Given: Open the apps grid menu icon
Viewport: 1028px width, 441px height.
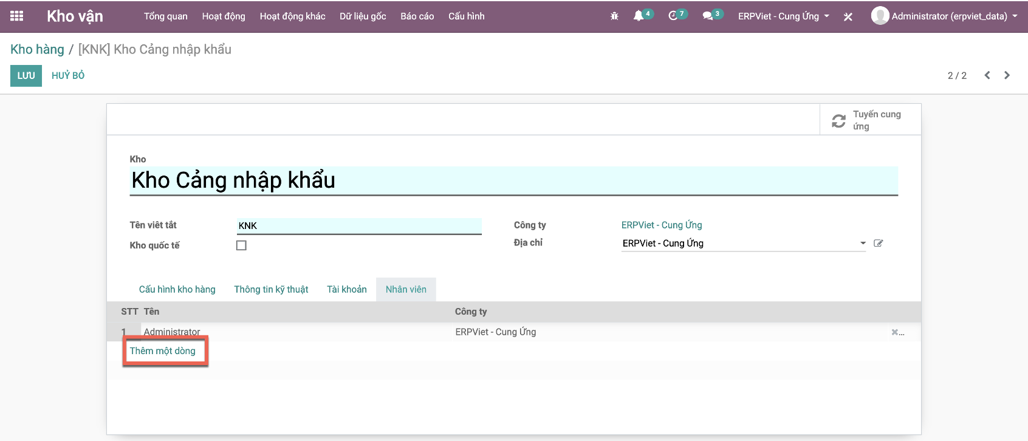Looking at the screenshot, I should pos(17,16).
